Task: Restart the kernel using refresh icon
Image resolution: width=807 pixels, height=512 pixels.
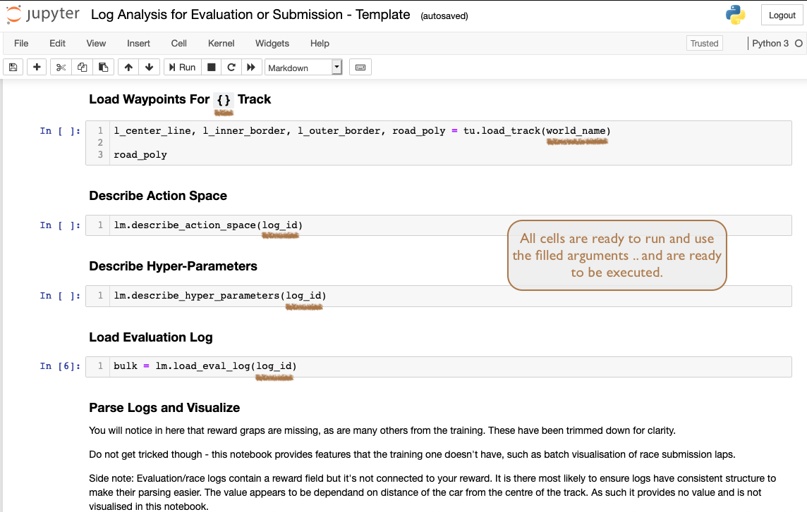Action: pyautogui.click(x=231, y=66)
